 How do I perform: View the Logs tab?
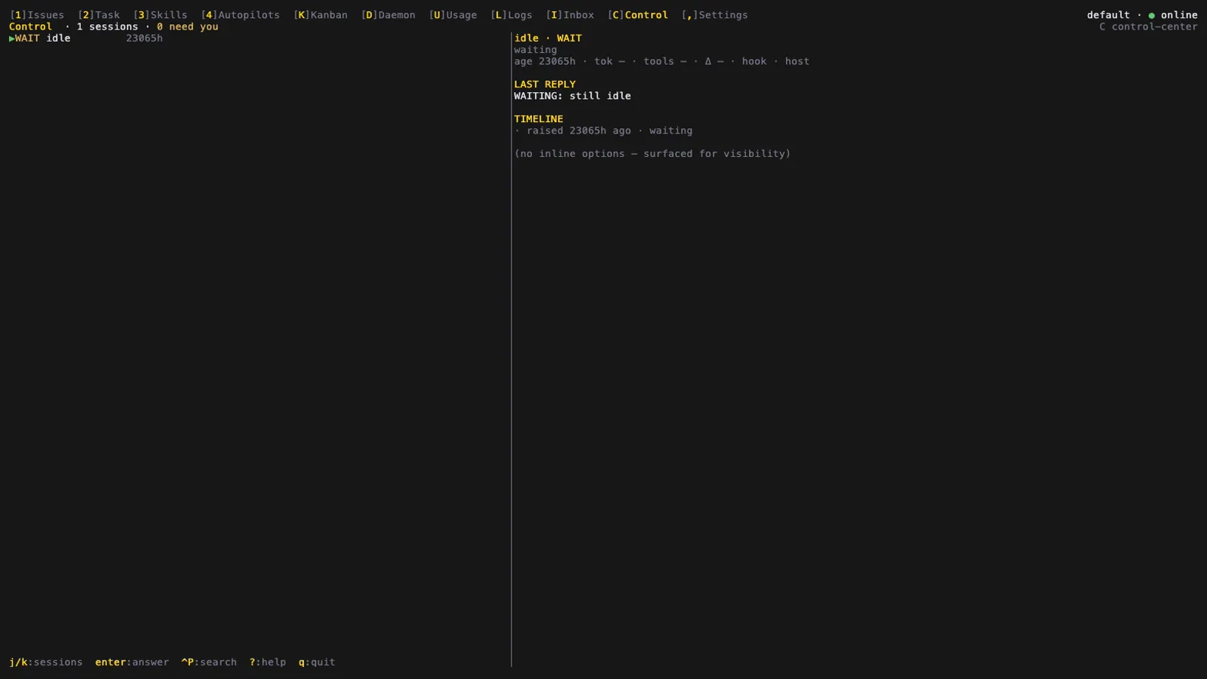click(511, 15)
